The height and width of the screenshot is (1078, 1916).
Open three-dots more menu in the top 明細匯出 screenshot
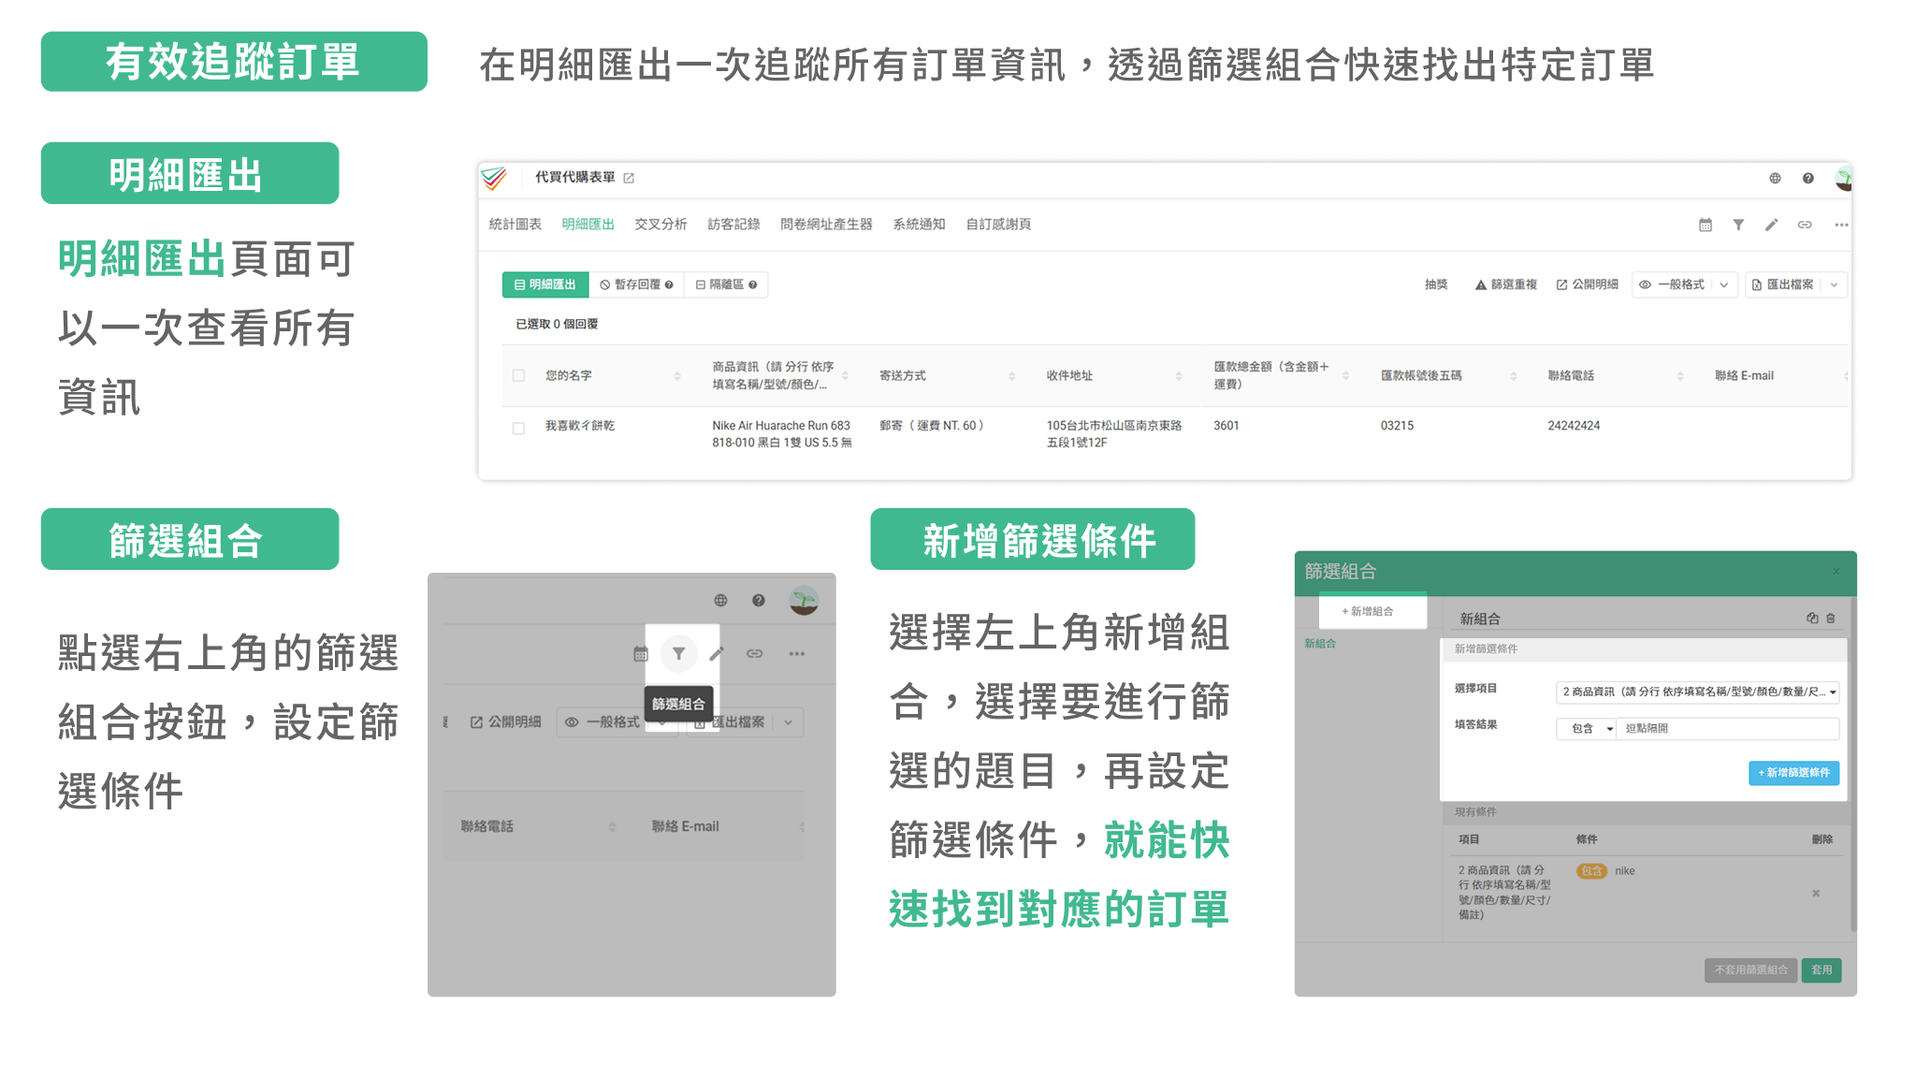(1841, 225)
